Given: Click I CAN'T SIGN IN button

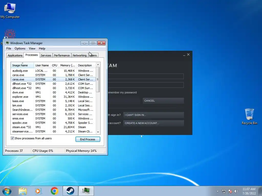Looking at the screenshot, I should click(154, 115).
